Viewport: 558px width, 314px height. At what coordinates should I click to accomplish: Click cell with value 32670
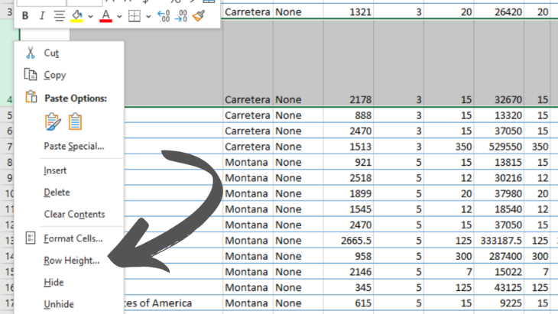coord(498,63)
